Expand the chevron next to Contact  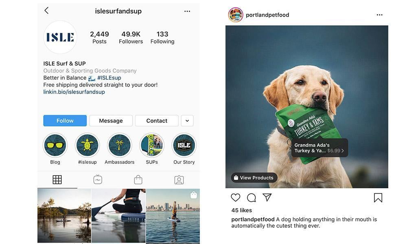[x=187, y=120]
